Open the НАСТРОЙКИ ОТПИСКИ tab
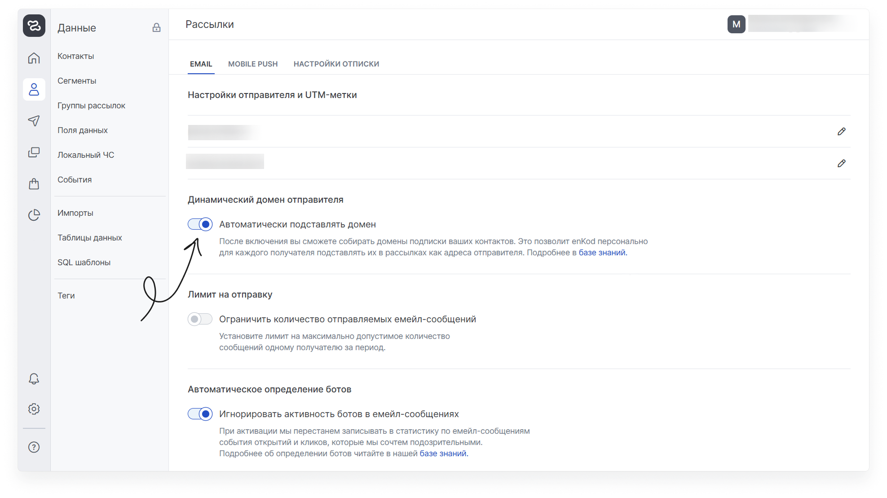This screenshot has width=887, height=498. [x=336, y=64]
